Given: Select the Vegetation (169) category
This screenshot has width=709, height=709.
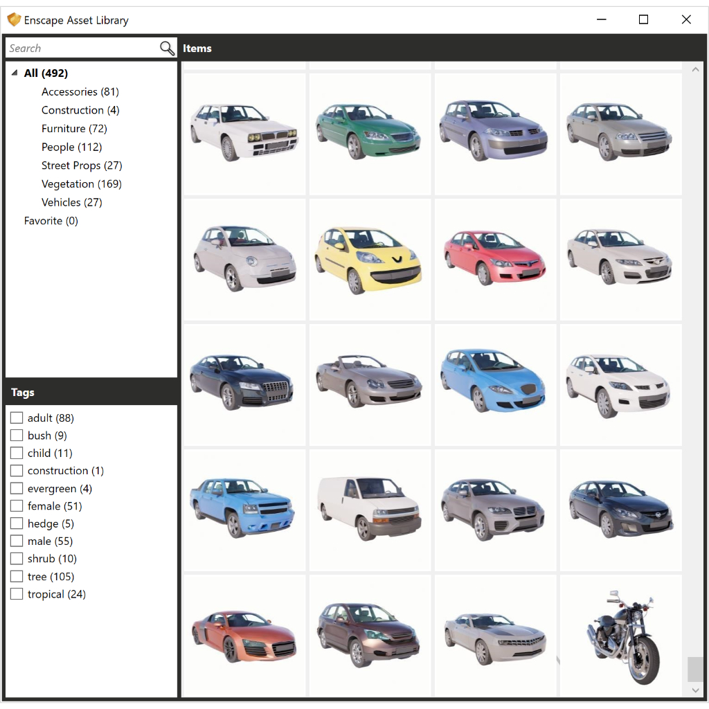Looking at the screenshot, I should (x=81, y=183).
